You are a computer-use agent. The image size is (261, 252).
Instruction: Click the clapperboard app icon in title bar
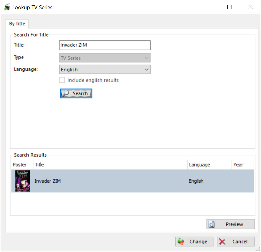pos(7,7)
